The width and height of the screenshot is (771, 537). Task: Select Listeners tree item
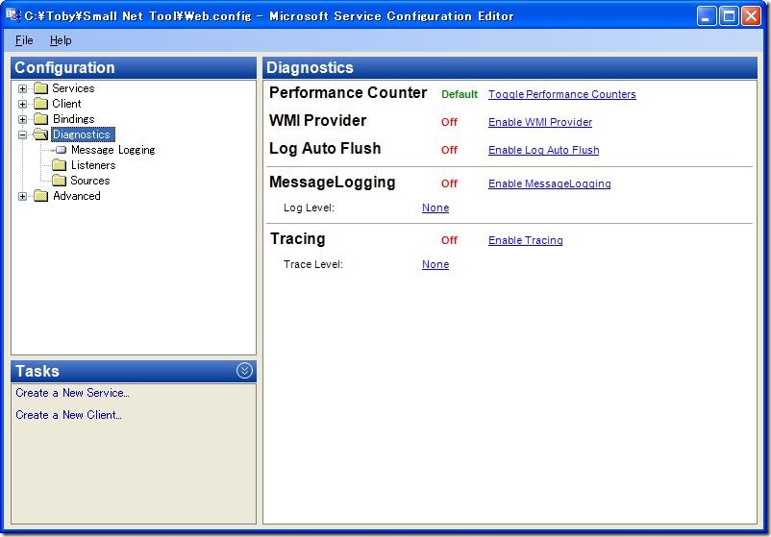tap(93, 165)
